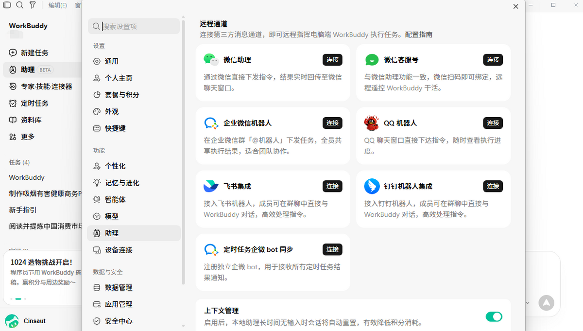Screen dimensions: 583x331
Task: Toggle the sidebar panel icon
Action: click(x=7, y=5)
